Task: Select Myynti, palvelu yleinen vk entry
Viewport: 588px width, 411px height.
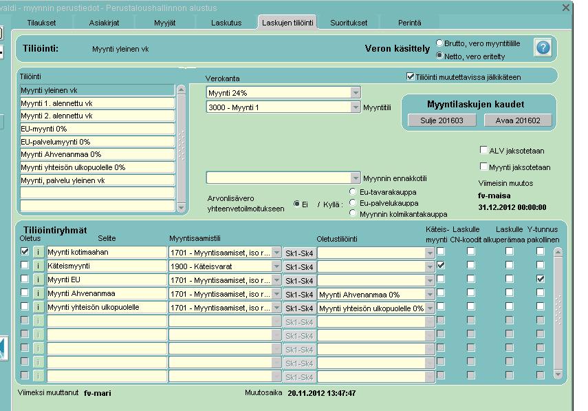Action: tap(98, 180)
